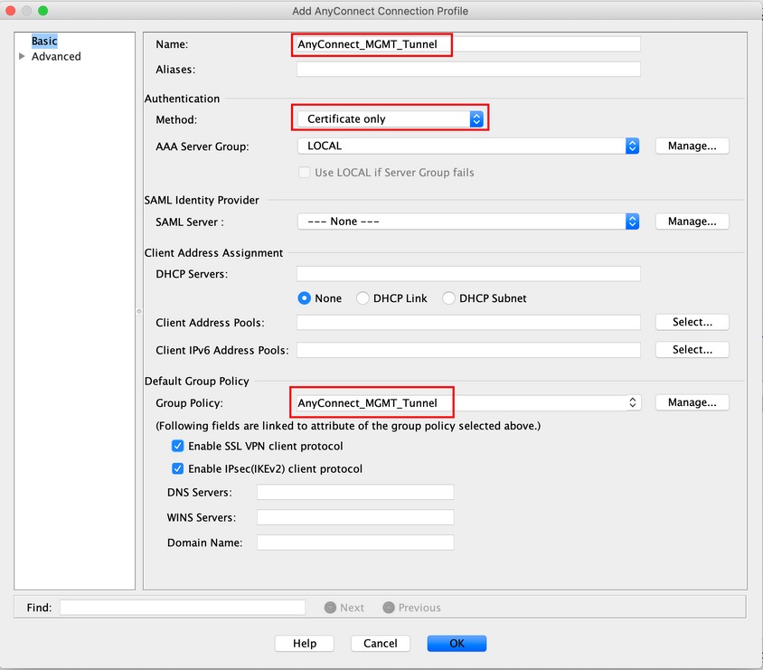This screenshot has width=763, height=670.
Task: Click the Group Policy stepper arrows
Action: (632, 401)
